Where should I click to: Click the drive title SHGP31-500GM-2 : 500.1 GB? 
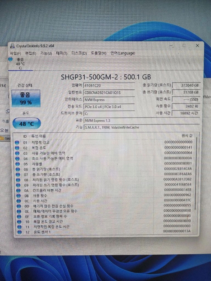click(106, 77)
